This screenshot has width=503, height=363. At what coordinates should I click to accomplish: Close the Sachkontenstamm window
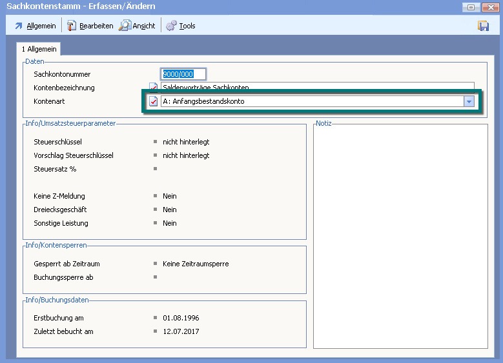tap(489, 6)
